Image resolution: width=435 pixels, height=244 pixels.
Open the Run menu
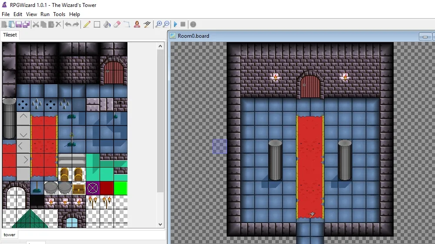tap(45, 14)
